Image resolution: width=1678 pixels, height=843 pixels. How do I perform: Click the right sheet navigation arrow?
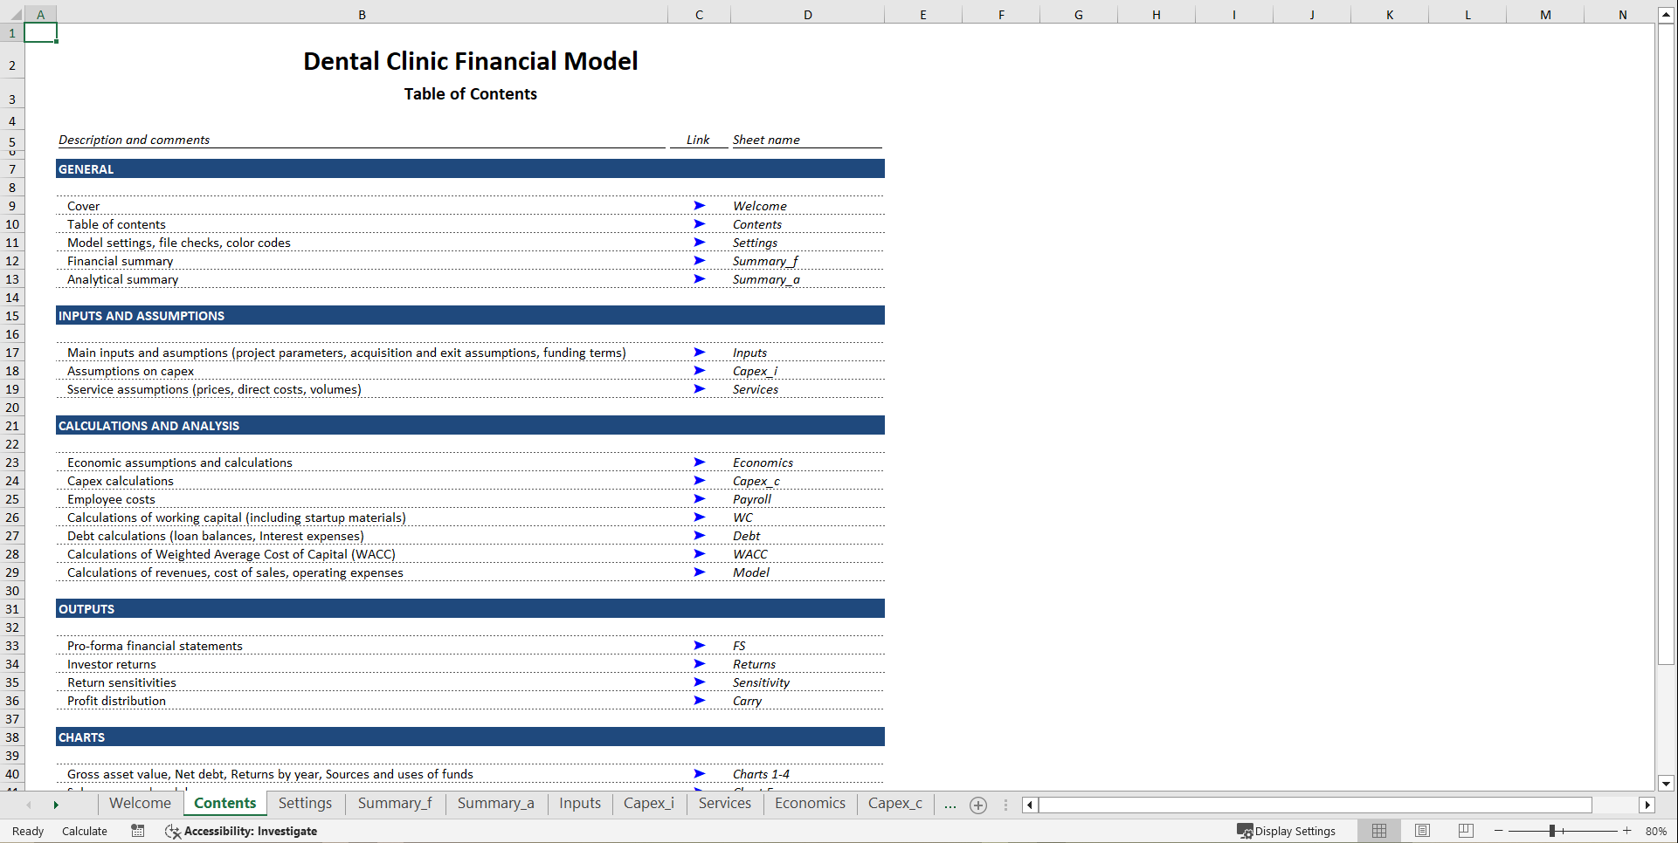56,805
